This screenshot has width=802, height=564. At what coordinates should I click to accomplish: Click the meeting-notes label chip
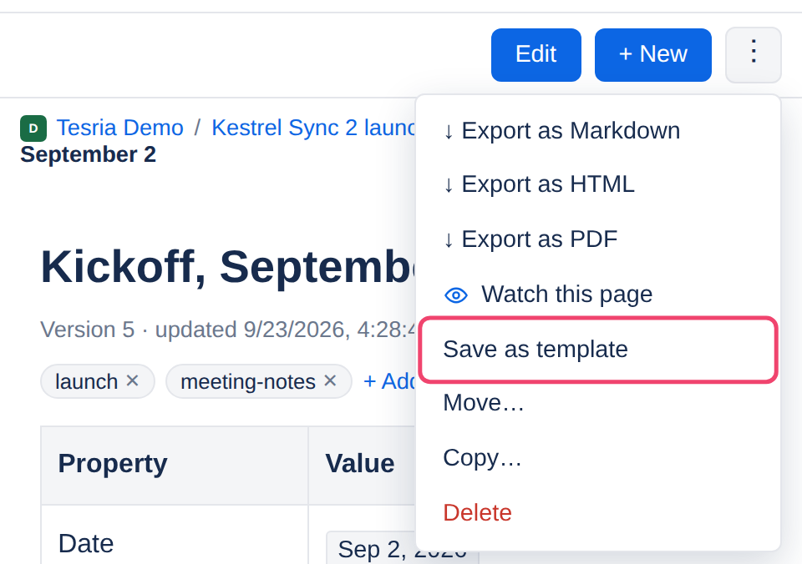tap(259, 381)
